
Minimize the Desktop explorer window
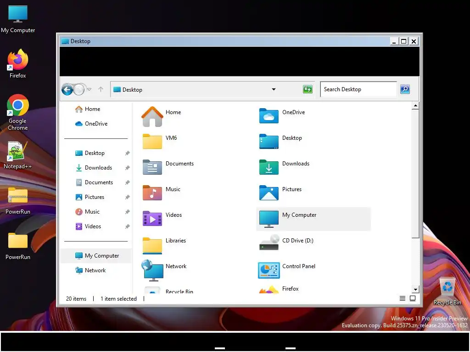394,41
